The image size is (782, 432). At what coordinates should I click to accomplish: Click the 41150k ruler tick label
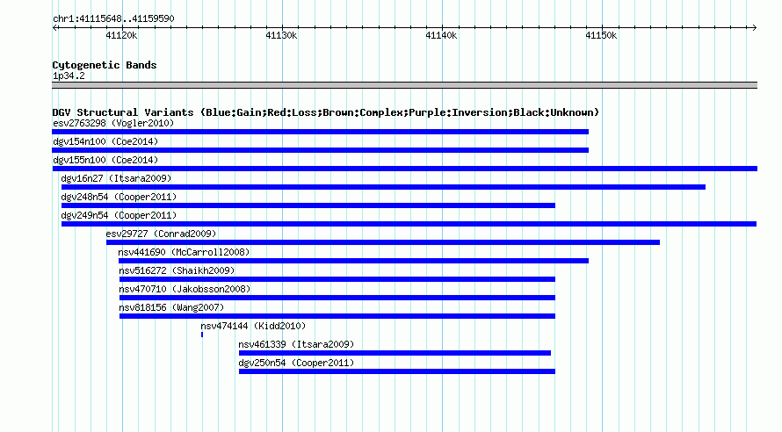tap(601, 36)
